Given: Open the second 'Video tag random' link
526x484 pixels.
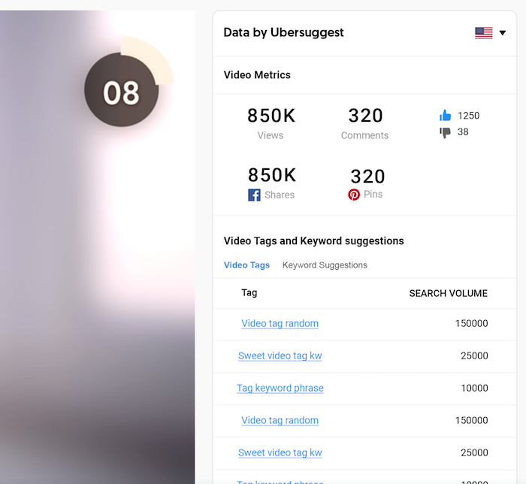Looking at the screenshot, I should [280, 420].
